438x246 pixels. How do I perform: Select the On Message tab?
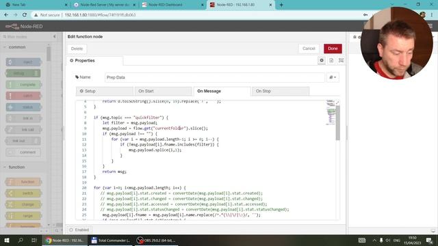(x=222, y=91)
